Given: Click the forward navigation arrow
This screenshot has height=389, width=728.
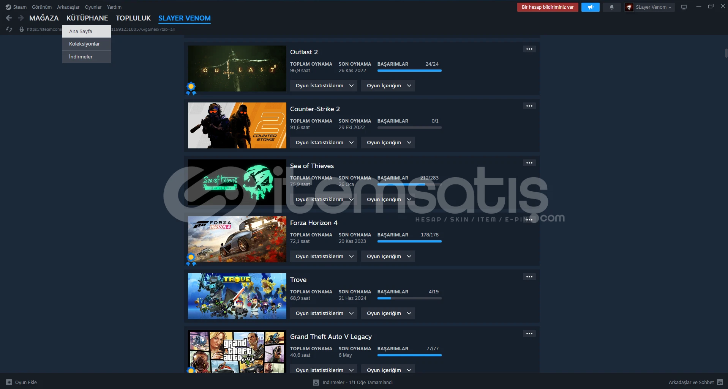Looking at the screenshot, I should pos(21,18).
